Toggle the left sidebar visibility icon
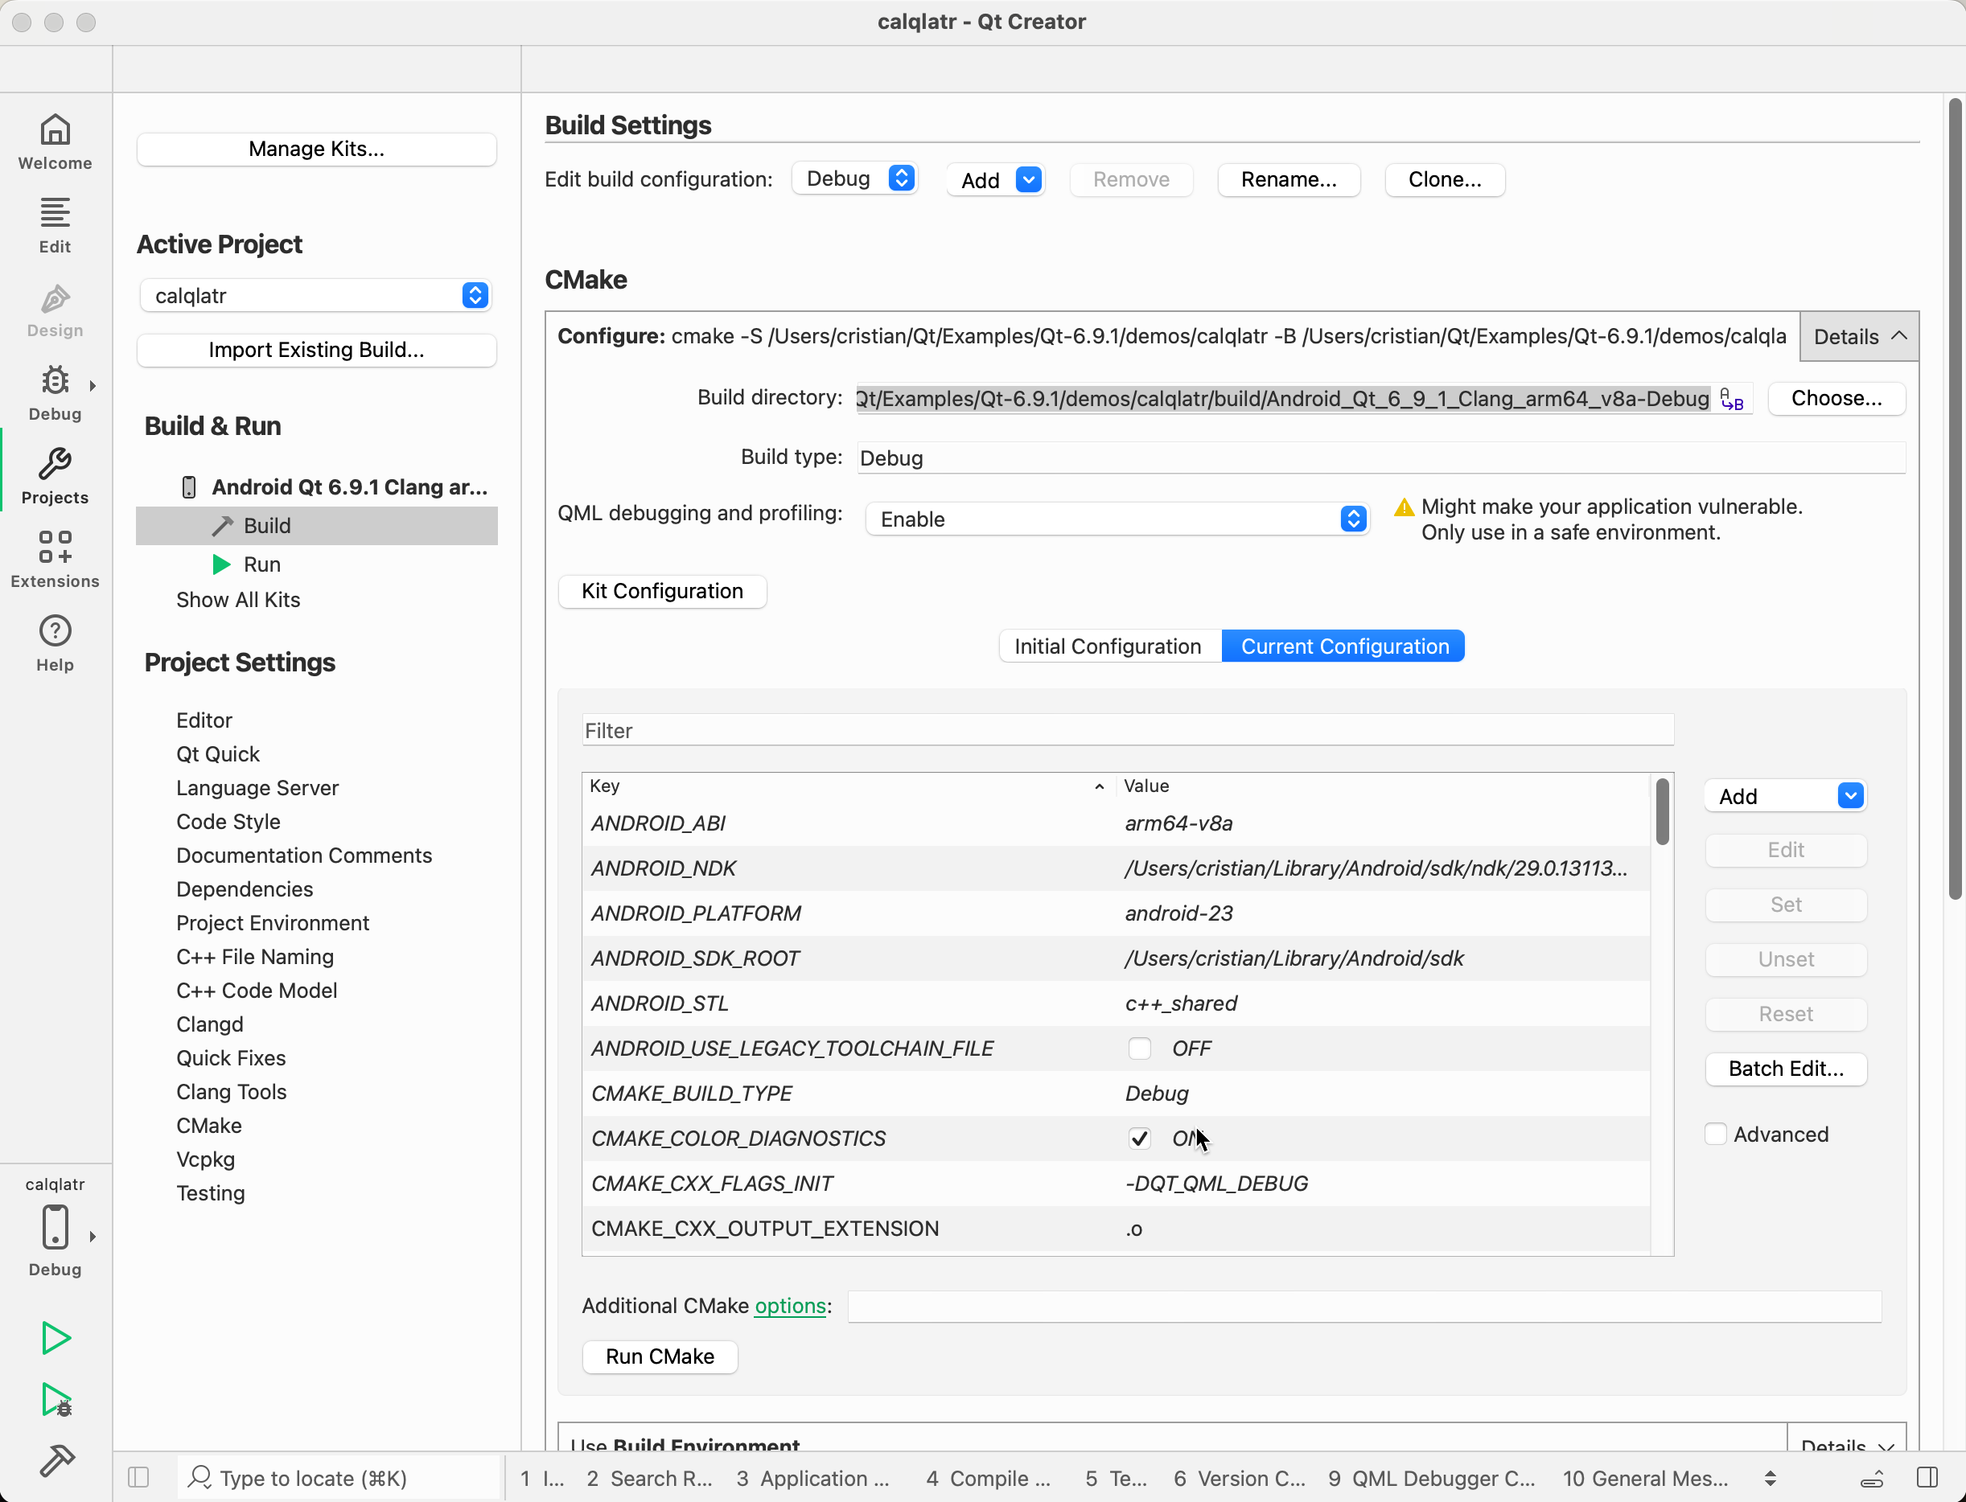The width and height of the screenshot is (1966, 1502). (138, 1477)
